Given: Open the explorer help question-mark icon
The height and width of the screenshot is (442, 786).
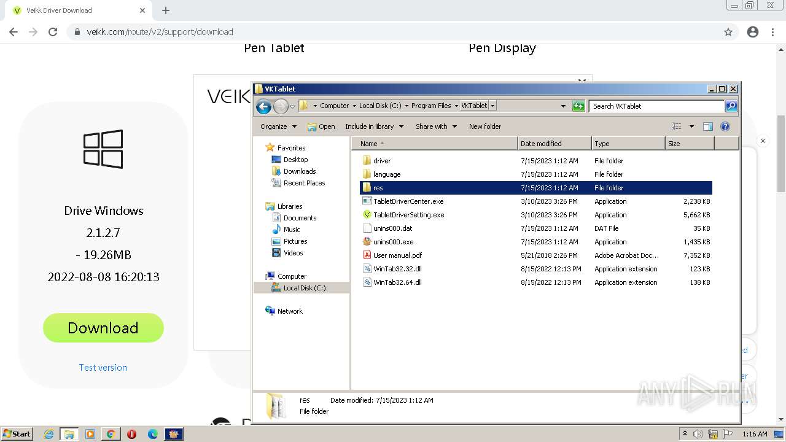Looking at the screenshot, I should [725, 126].
